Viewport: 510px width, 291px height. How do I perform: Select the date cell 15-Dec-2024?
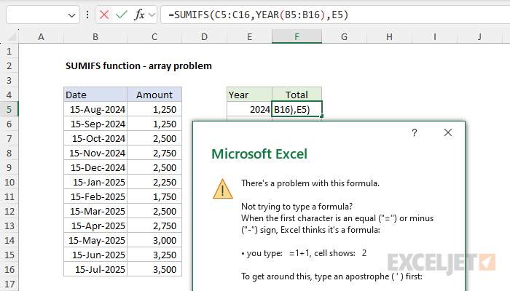(x=95, y=167)
